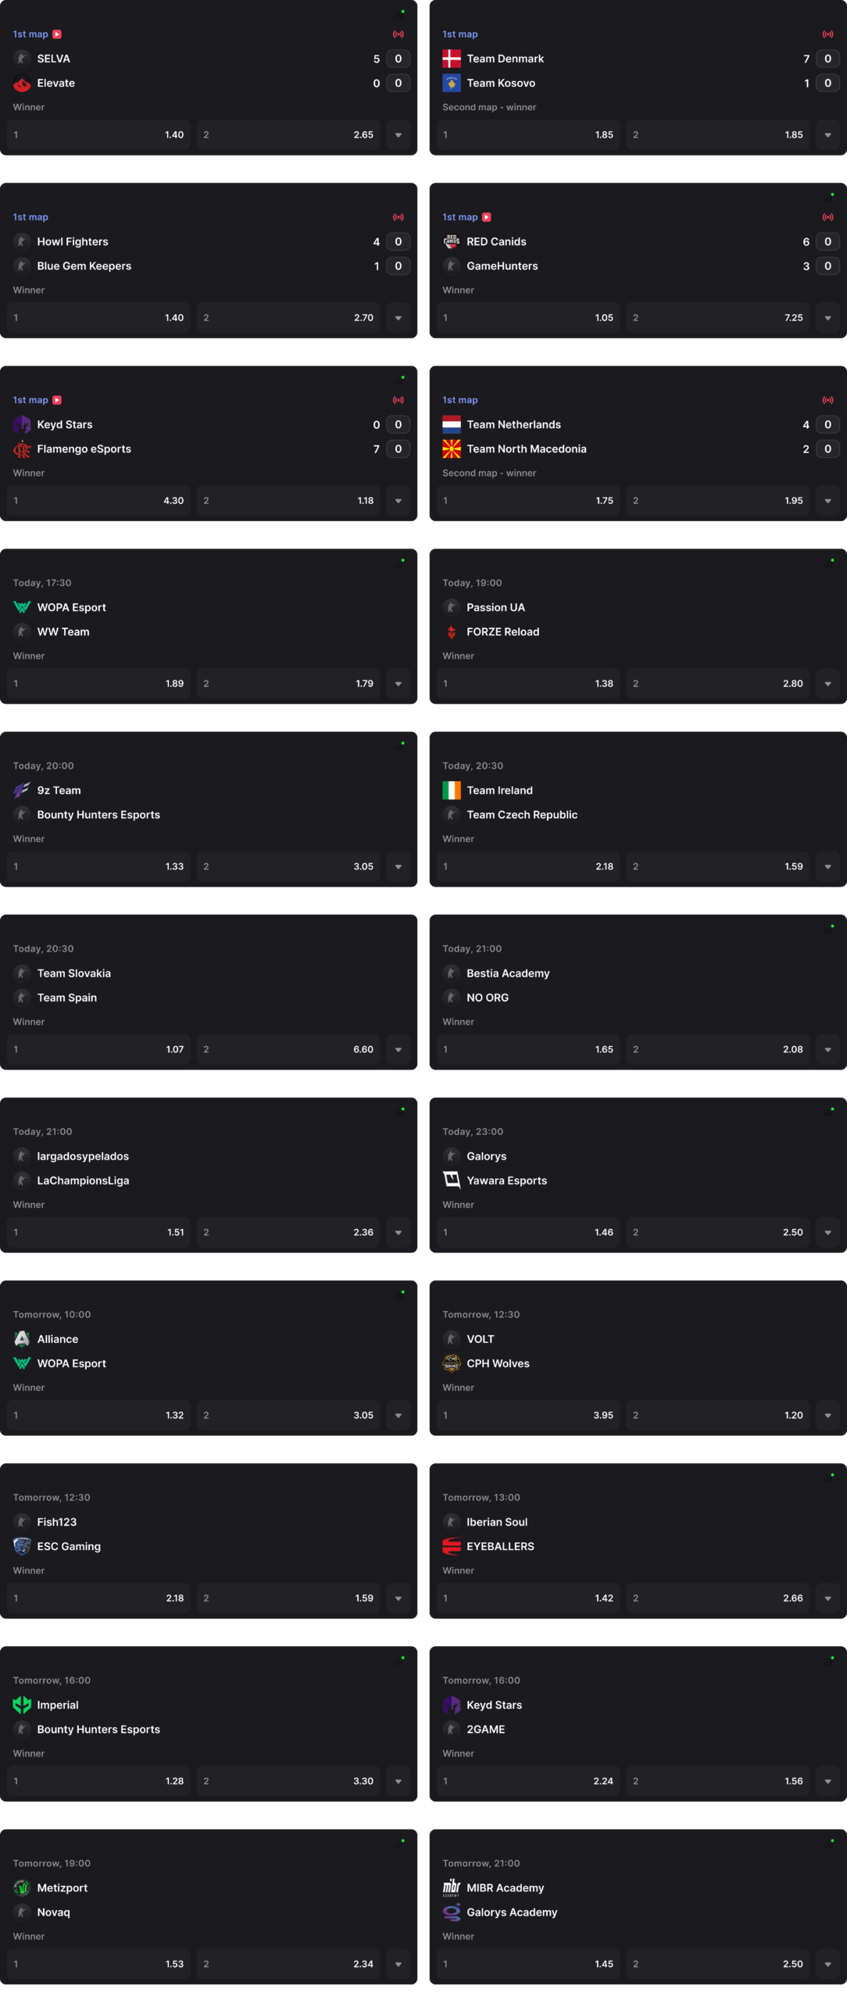Image resolution: width=847 pixels, height=2000 pixels.
Task: Bet on Flamengo eSports at odds 1.18
Action: pos(288,501)
